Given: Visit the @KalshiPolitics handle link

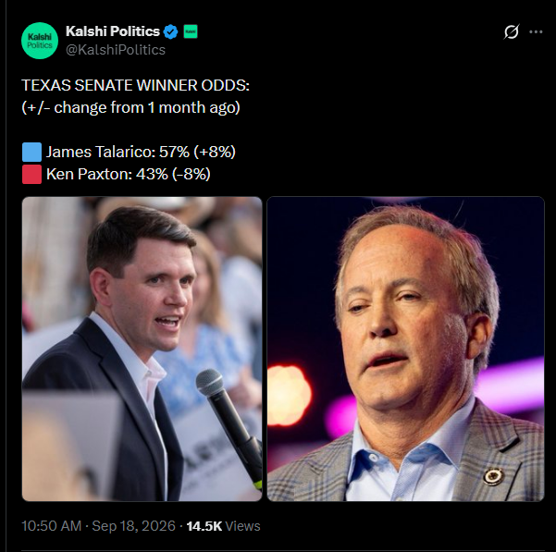Looking at the screenshot, I should [x=116, y=50].
